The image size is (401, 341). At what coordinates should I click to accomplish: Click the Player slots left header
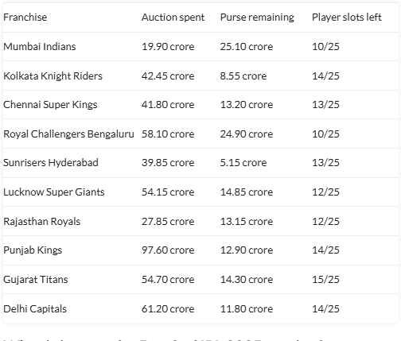[347, 17]
